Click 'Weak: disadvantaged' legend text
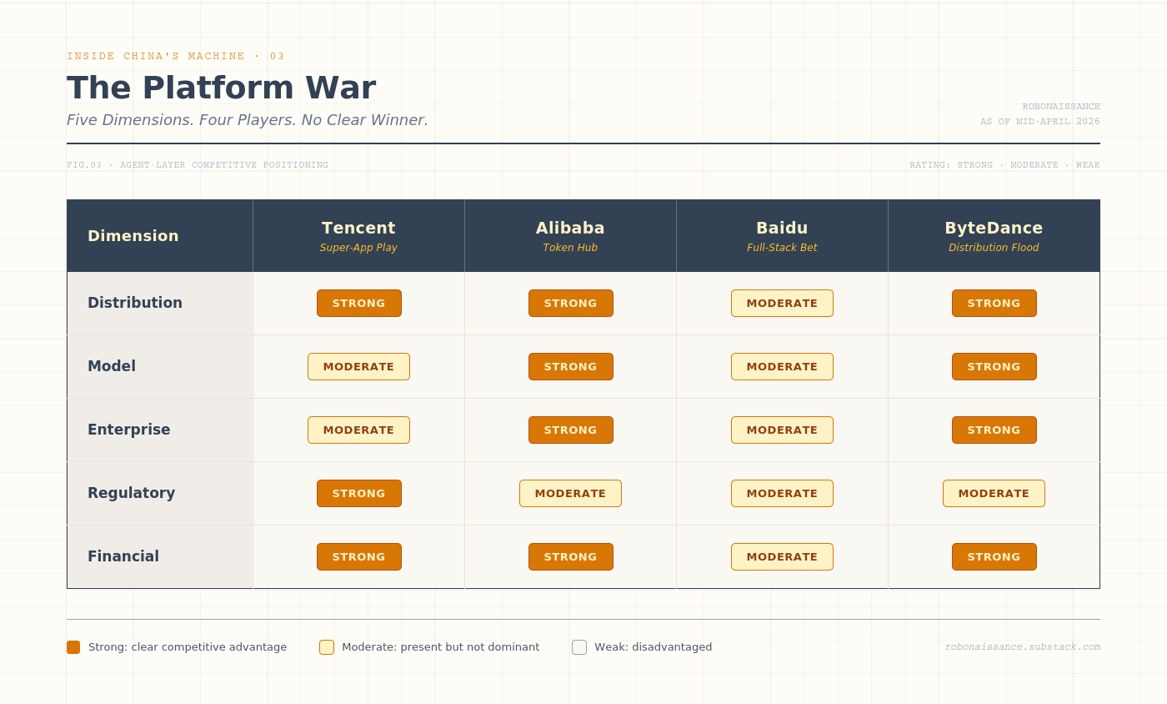The image size is (1167, 704). click(x=654, y=647)
